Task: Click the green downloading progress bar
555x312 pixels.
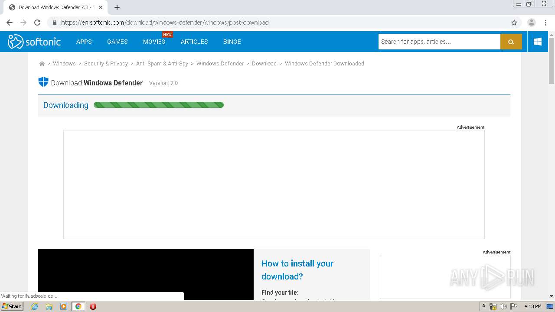Action: (159, 105)
